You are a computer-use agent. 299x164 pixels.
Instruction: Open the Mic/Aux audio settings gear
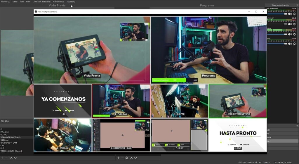pos(294,34)
